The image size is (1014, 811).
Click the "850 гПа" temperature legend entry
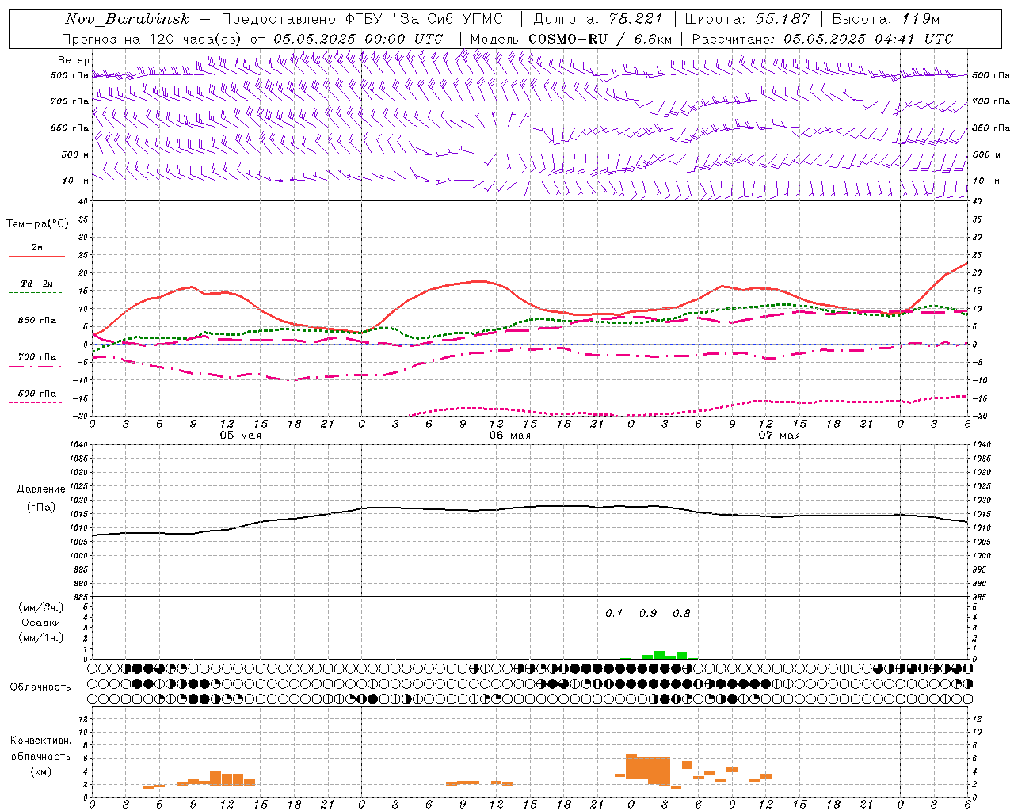click(37, 321)
